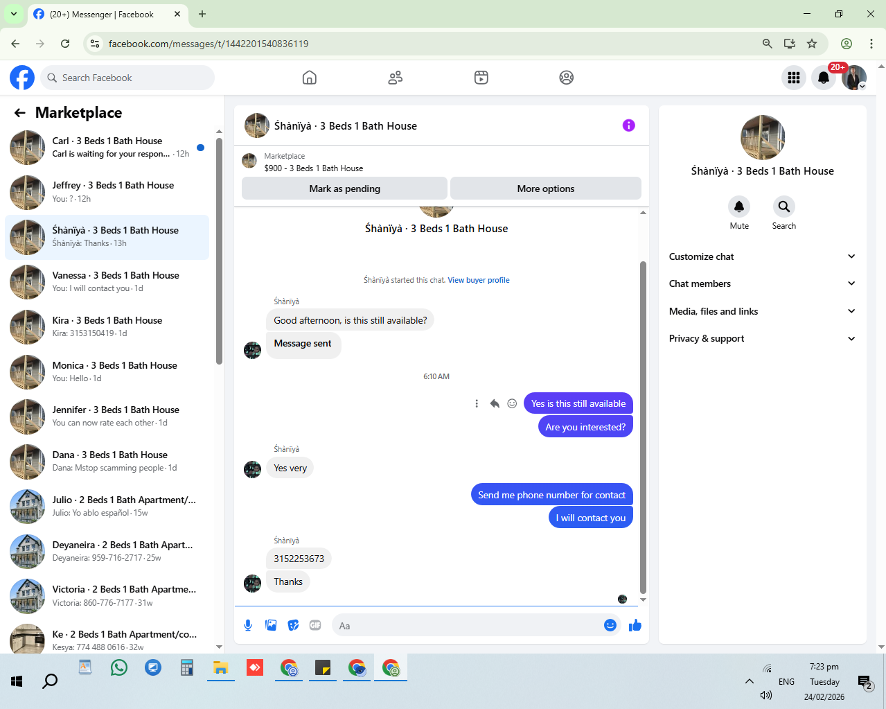This screenshot has height=709, width=886.
Task: Open the browser zoom magnifier icon
Action: click(x=768, y=44)
